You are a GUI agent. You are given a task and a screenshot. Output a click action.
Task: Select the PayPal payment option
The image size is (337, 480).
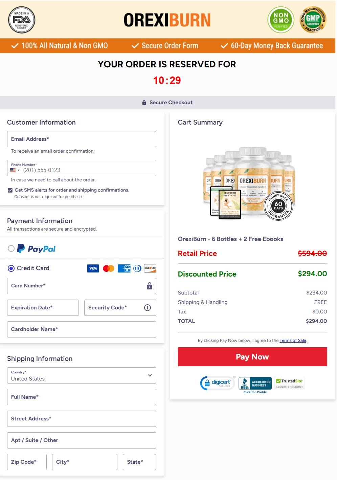coord(10,248)
